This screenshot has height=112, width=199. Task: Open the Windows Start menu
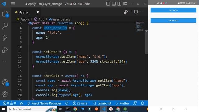[3, 109]
